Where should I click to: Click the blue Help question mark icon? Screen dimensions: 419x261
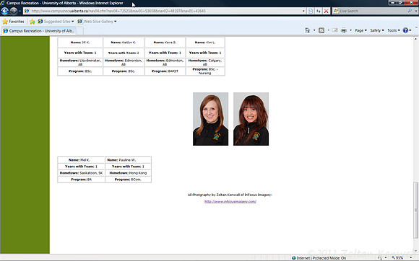(406, 30)
